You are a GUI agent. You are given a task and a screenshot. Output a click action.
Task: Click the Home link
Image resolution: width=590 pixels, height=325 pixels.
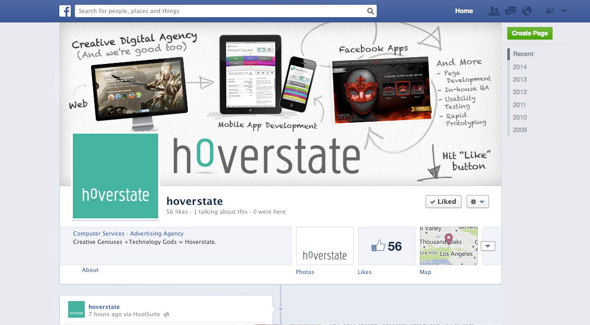[x=464, y=11]
